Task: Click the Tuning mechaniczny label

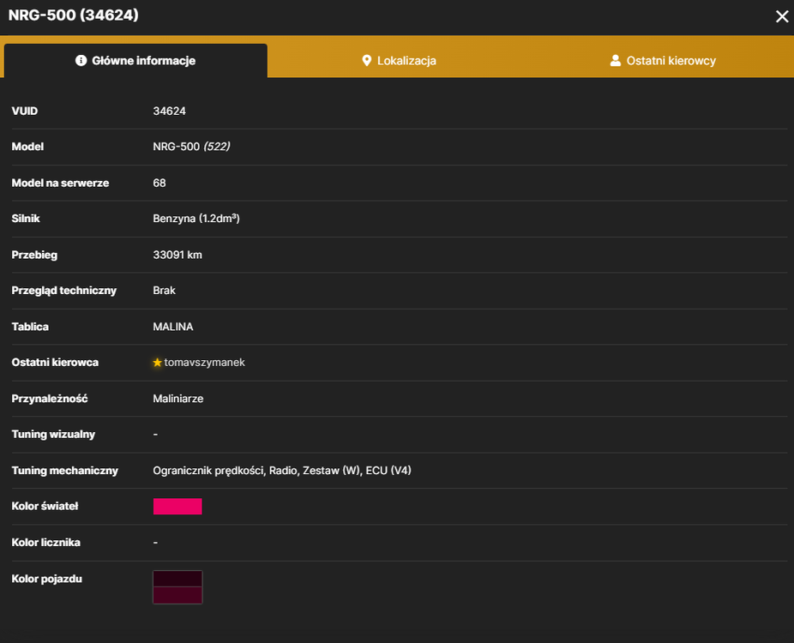Action: (x=65, y=471)
